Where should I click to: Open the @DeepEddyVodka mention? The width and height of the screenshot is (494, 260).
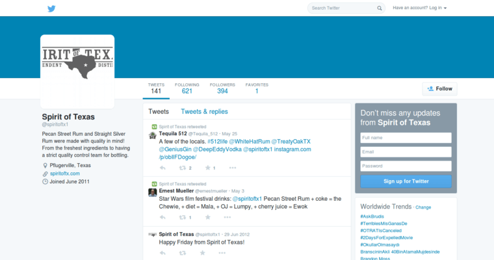click(x=217, y=149)
